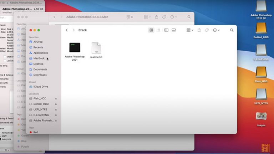
Task: Select the Adobe Photoshop 2021 exec file
Action: pyautogui.click(x=75, y=47)
